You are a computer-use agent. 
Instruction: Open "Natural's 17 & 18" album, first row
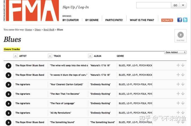[100, 66]
